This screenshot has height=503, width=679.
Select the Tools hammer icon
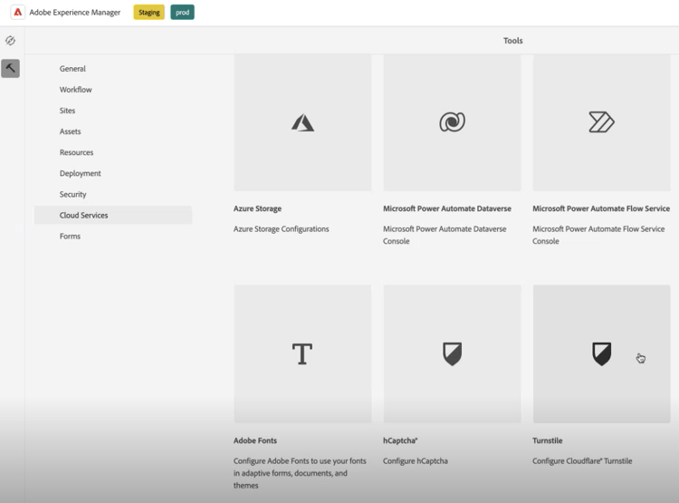10,68
